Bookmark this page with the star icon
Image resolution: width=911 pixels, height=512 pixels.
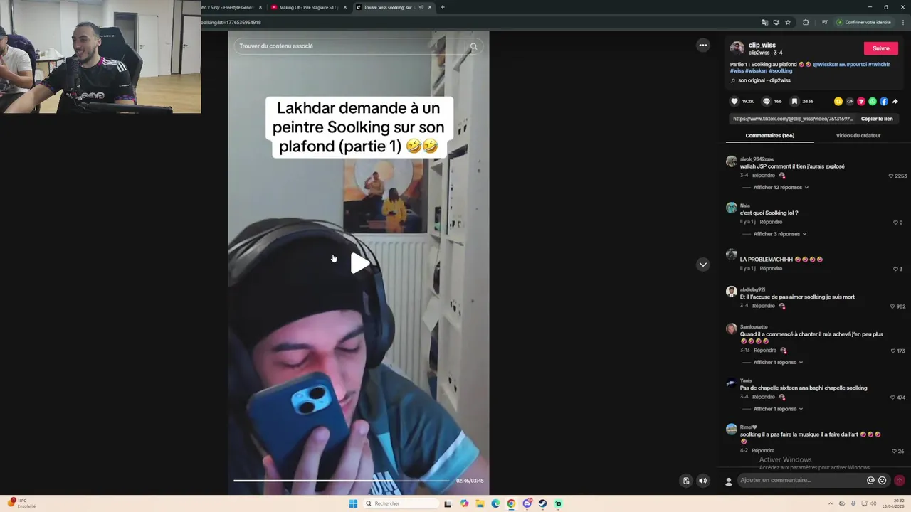pos(788,22)
